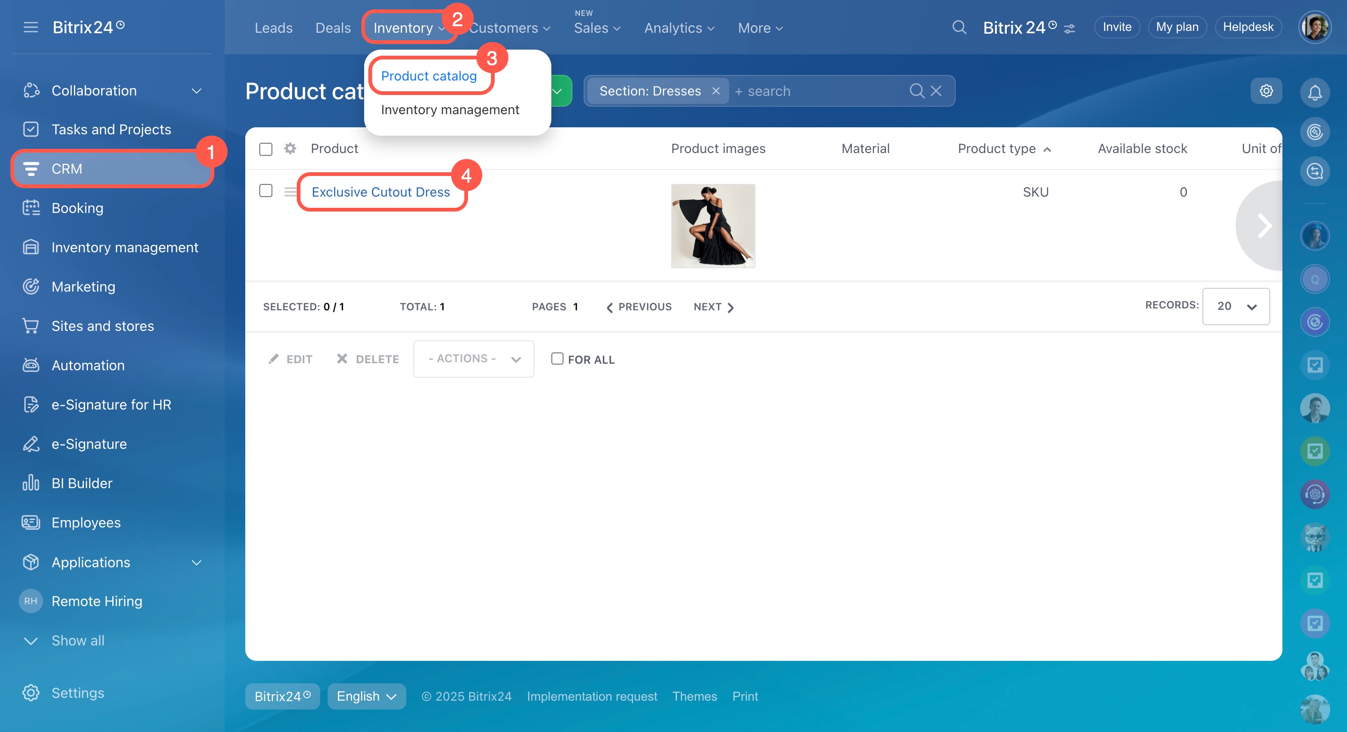
Task: Expand the Actions dropdown
Action: pyautogui.click(x=473, y=359)
